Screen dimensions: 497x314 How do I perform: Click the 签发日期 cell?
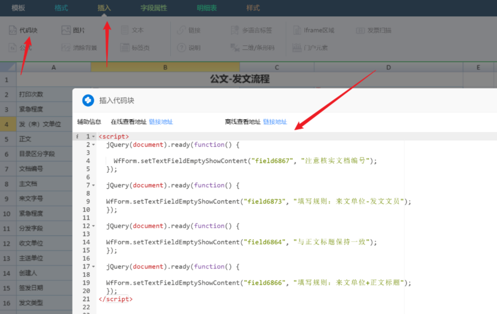click(x=44, y=288)
